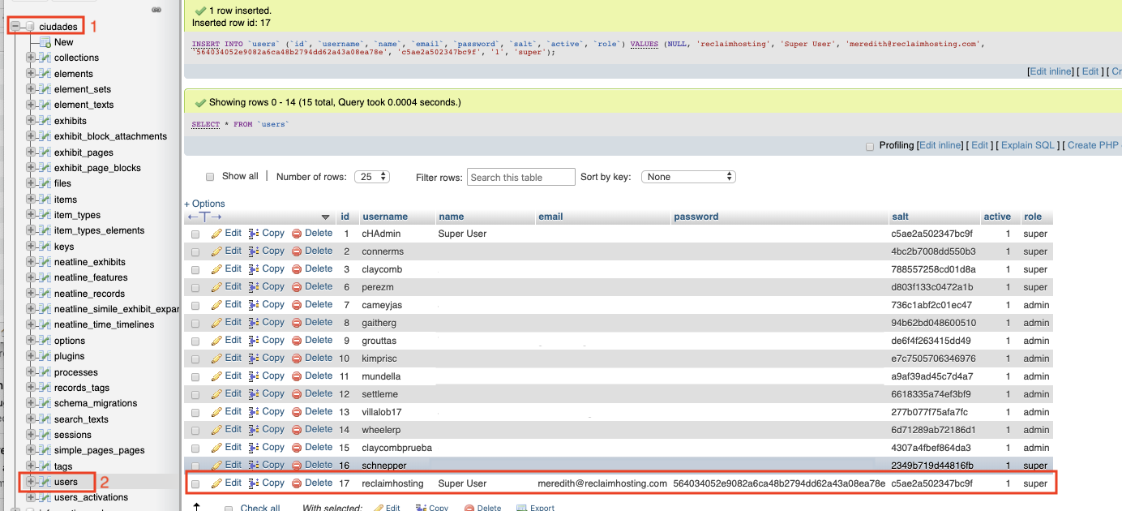The image size is (1122, 511).
Task: Open the + Options link
Action: (204, 204)
